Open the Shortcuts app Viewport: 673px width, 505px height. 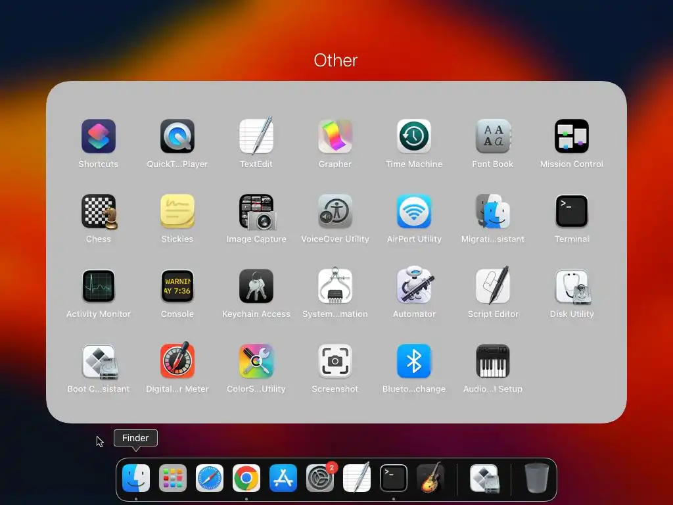point(99,137)
